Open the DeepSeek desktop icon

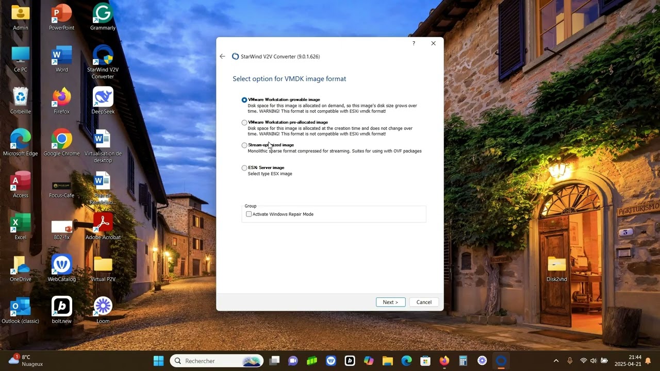pos(103,101)
